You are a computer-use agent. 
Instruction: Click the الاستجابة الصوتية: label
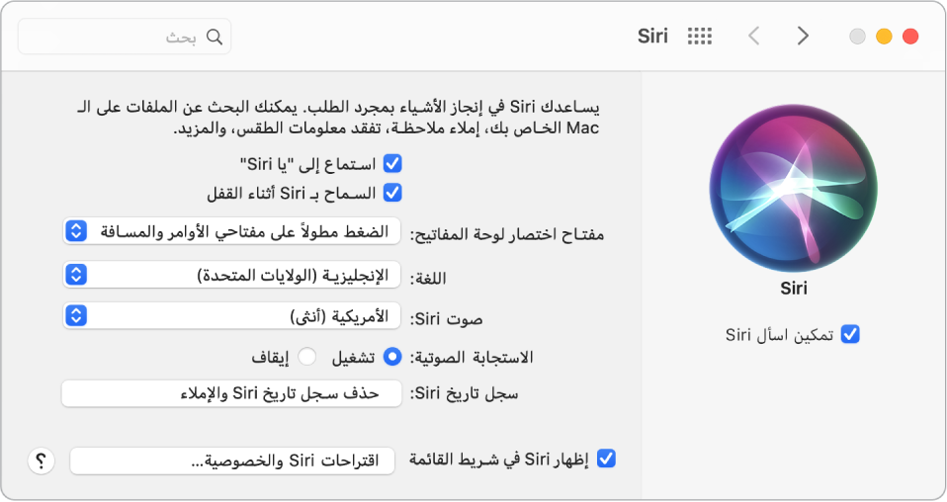[x=472, y=358]
